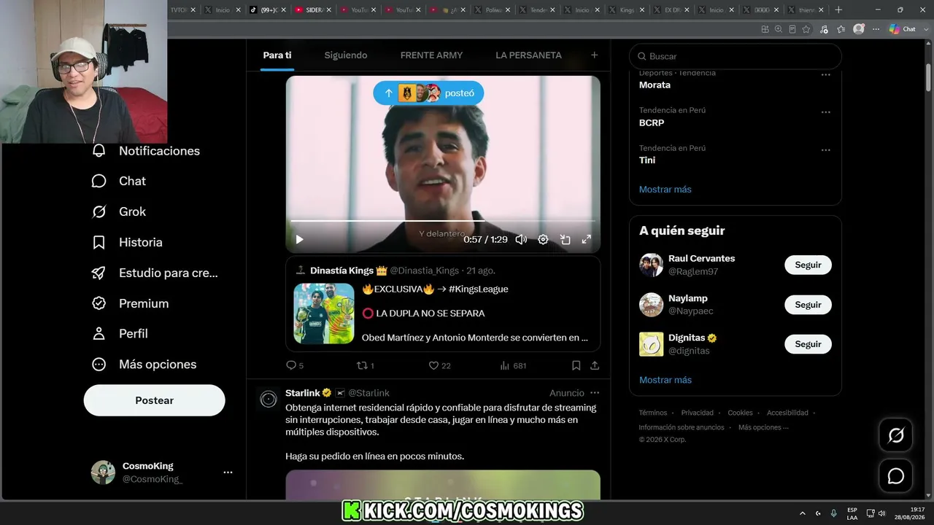The width and height of the screenshot is (934, 525).
Task: Open Información sobre anuncios link
Action: 682,427
